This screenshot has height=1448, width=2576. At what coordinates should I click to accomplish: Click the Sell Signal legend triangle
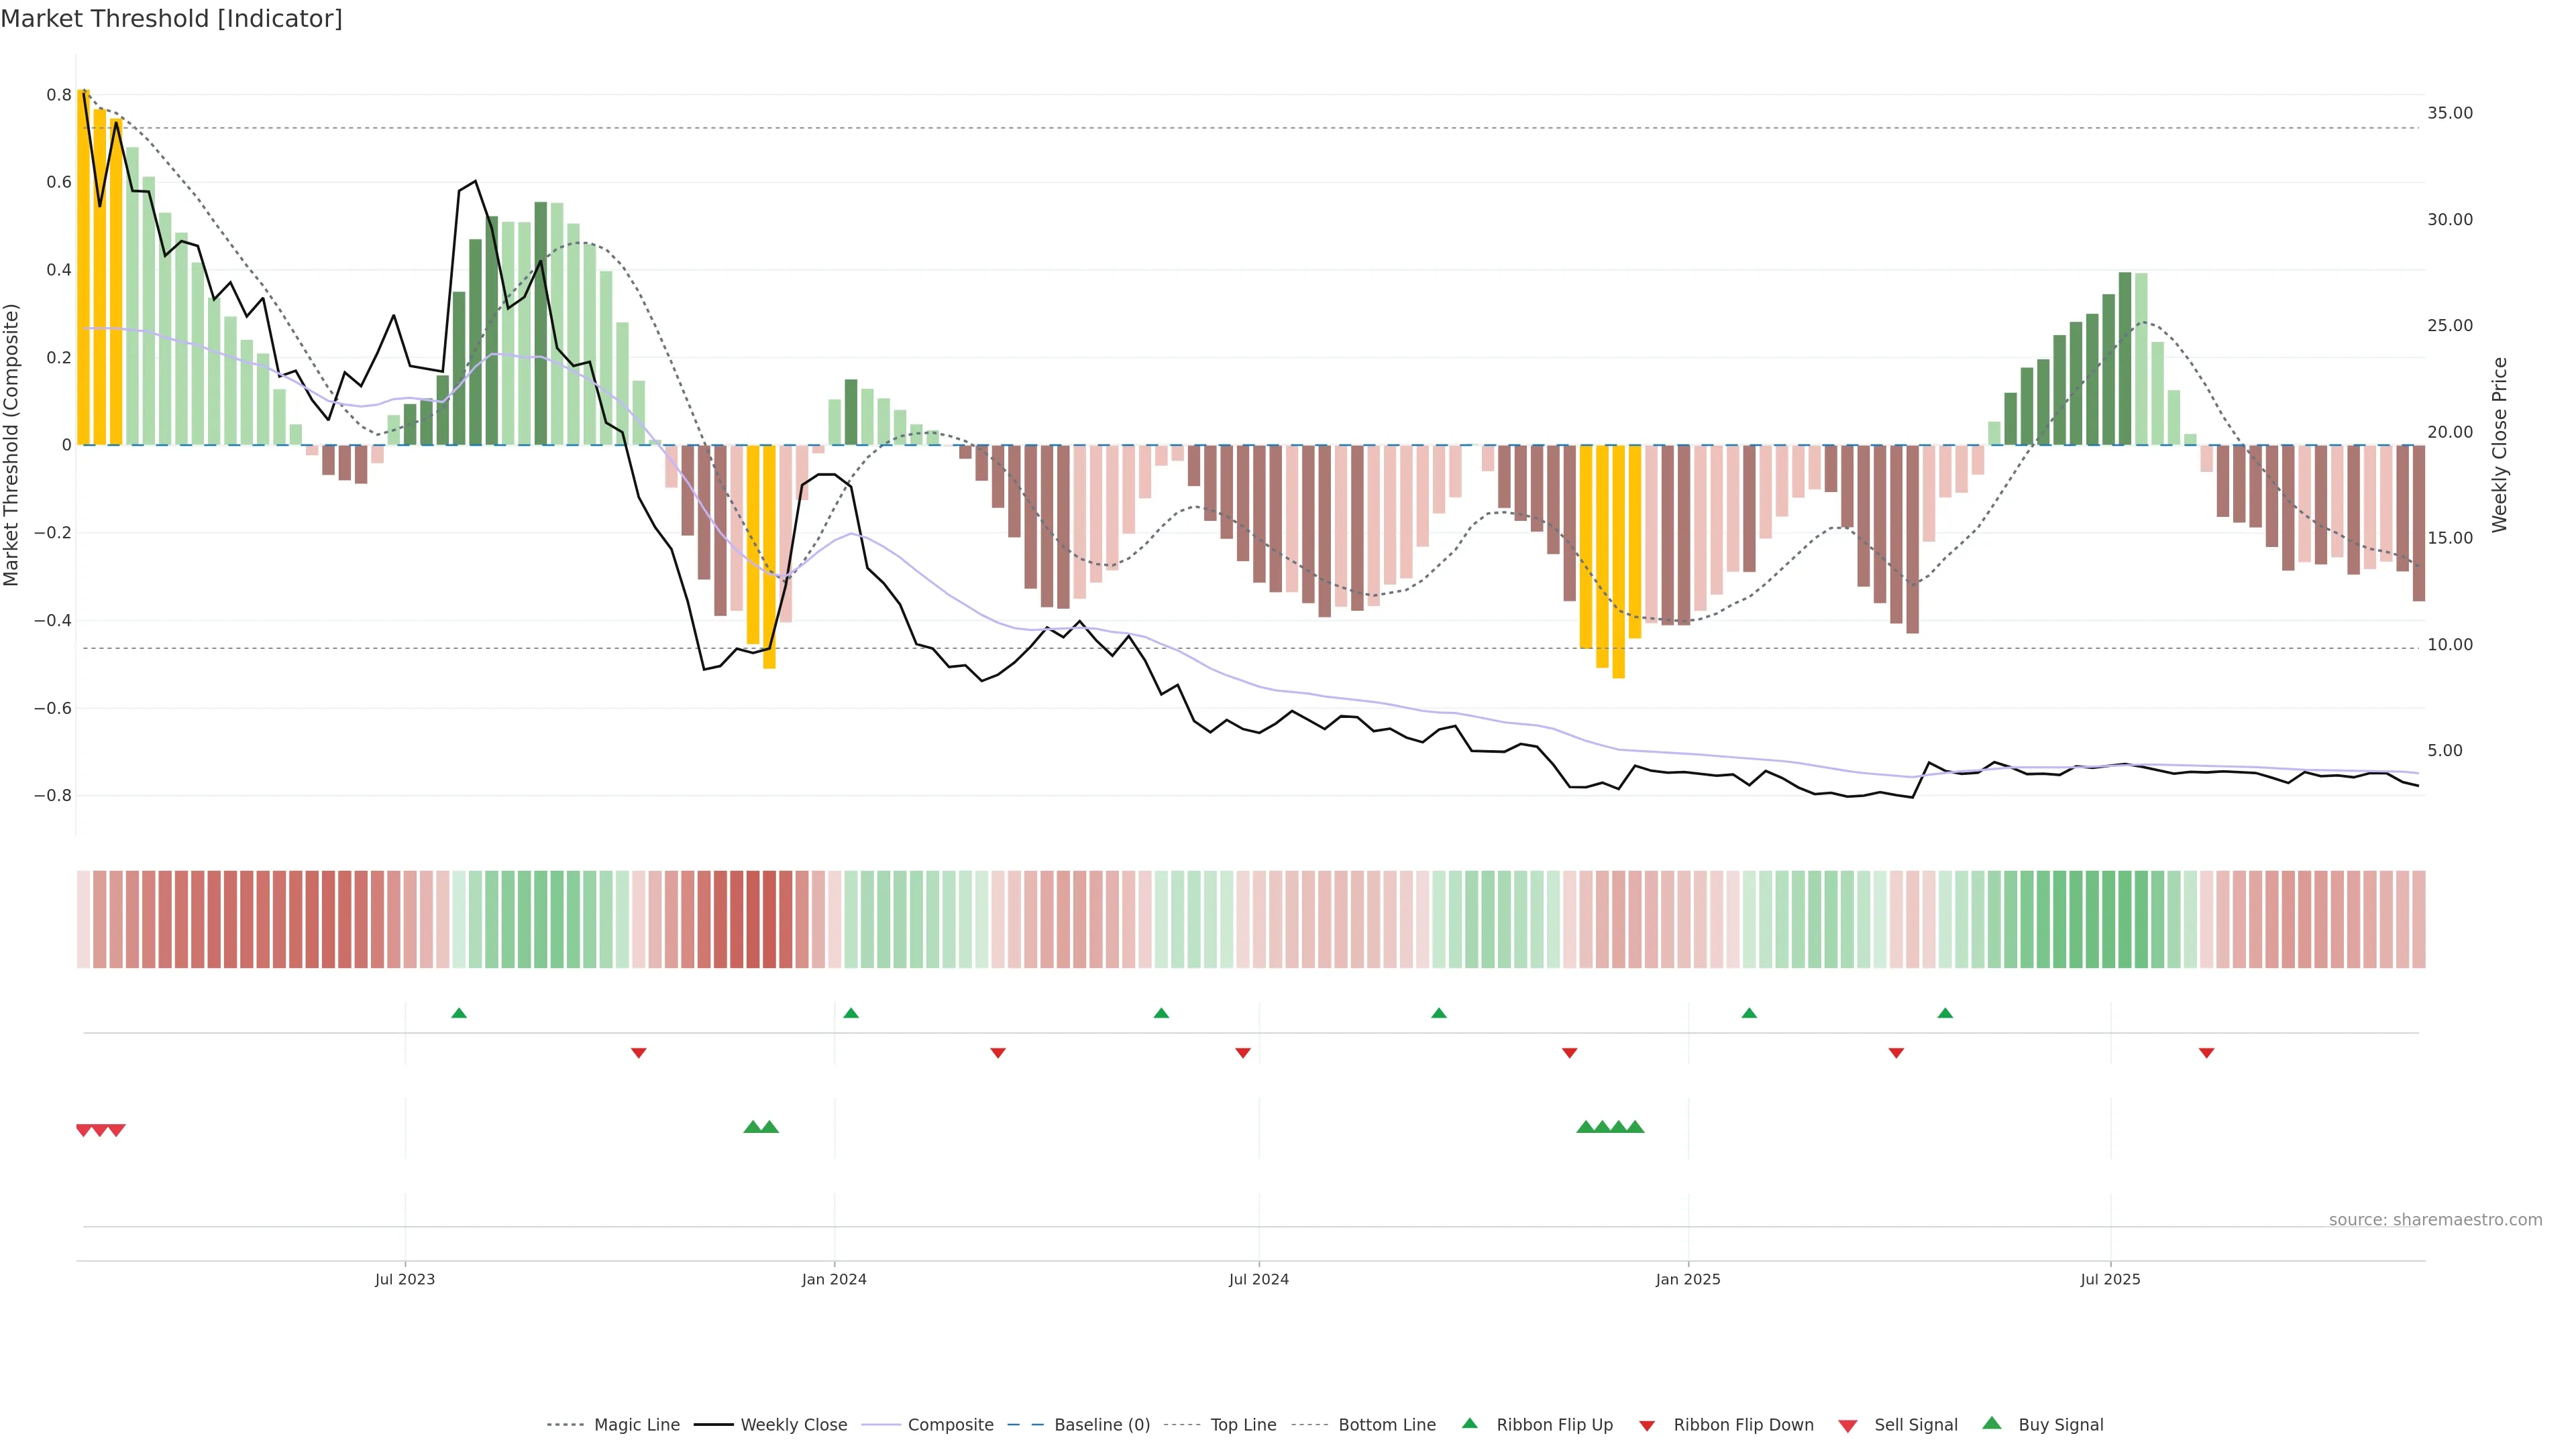coord(1847,1425)
